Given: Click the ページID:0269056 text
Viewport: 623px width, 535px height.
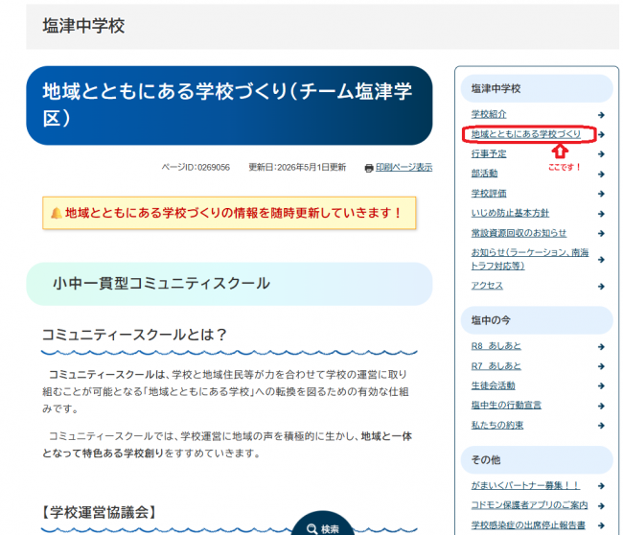Looking at the screenshot, I should click(x=196, y=168).
